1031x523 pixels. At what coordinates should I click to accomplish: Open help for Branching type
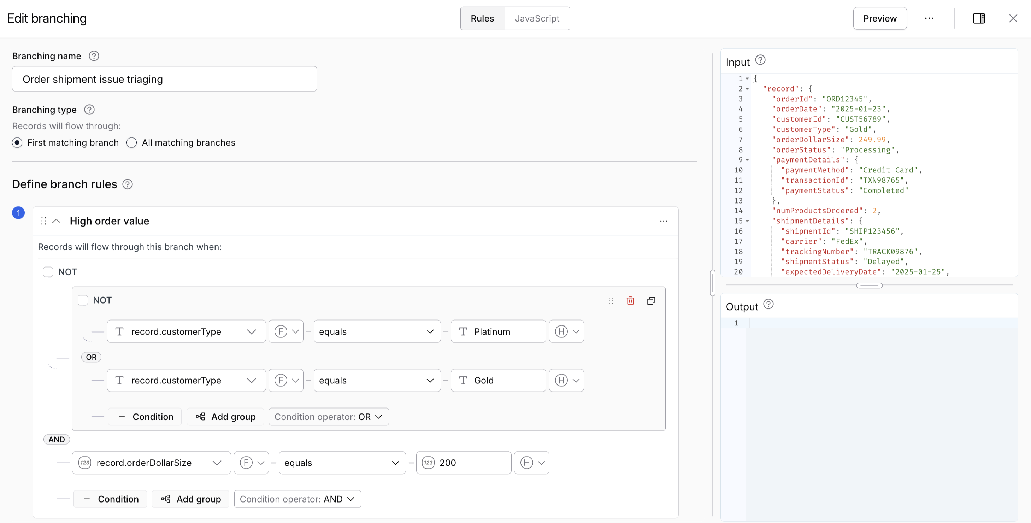point(89,110)
